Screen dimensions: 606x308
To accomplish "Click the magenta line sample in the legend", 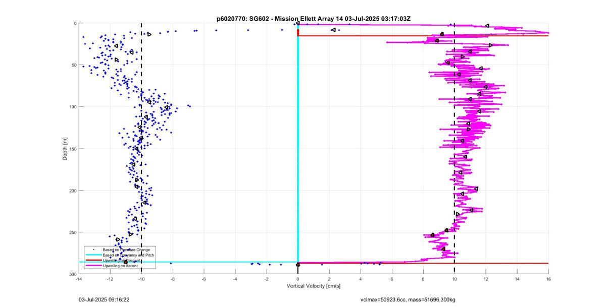I will pyautogui.click(x=93, y=266).
